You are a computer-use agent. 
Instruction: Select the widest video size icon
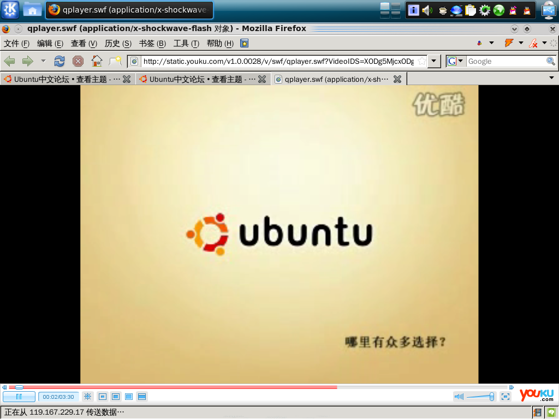point(142,397)
